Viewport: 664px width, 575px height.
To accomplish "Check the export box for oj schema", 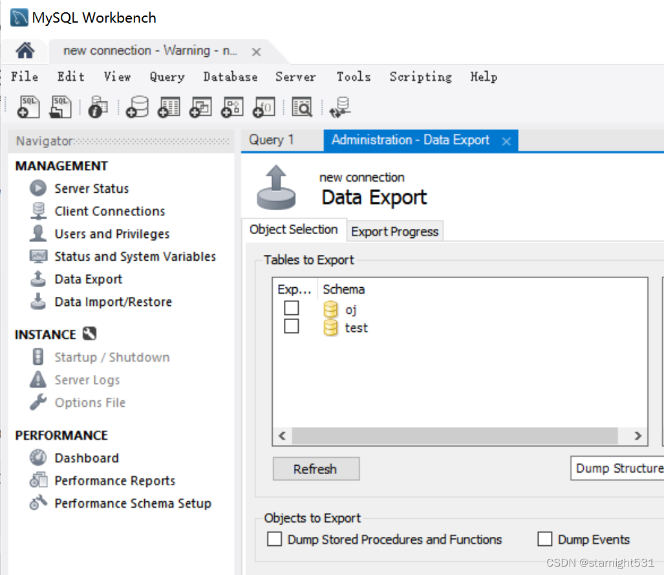I will (x=292, y=308).
